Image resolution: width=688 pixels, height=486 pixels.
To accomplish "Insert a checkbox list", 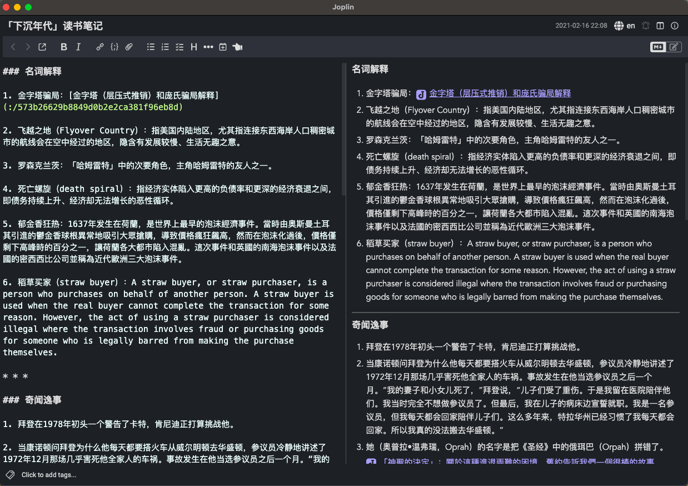I will coord(180,47).
